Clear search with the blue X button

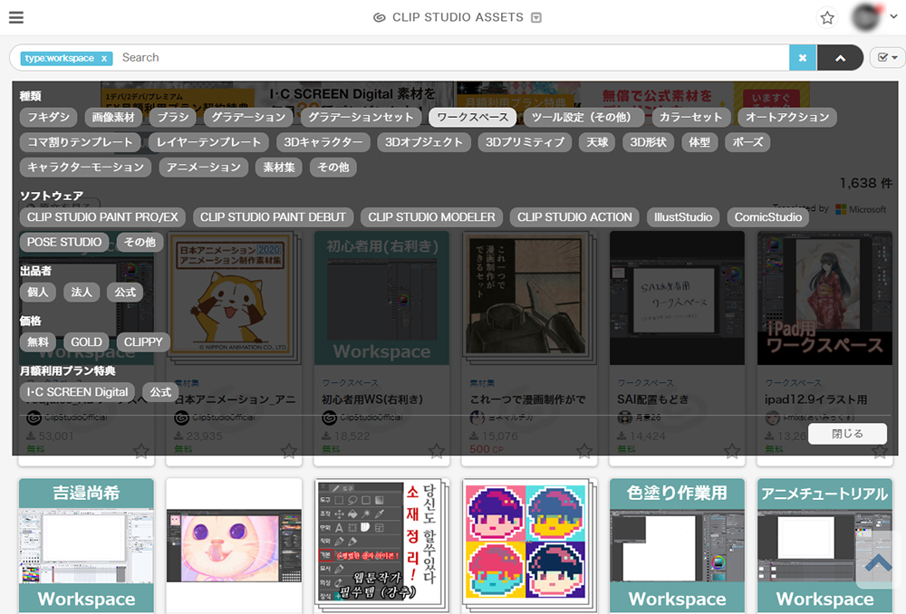pyautogui.click(x=802, y=58)
